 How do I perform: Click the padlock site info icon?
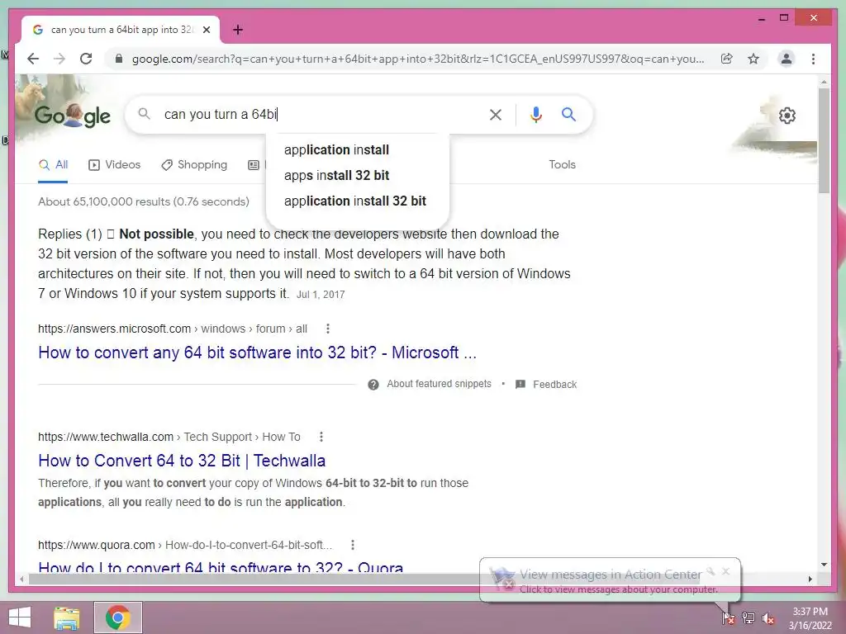coord(119,59)
